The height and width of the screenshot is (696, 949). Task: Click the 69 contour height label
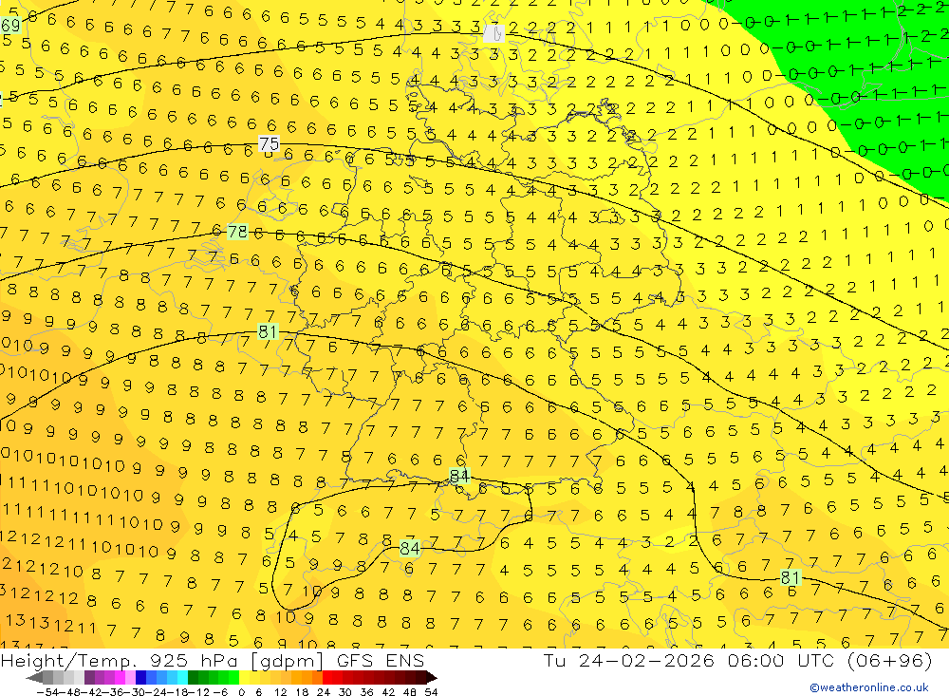click(x=9, y=26)
